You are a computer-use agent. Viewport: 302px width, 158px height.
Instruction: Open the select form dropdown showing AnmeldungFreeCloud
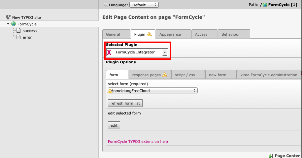click(x=153, y=90)
